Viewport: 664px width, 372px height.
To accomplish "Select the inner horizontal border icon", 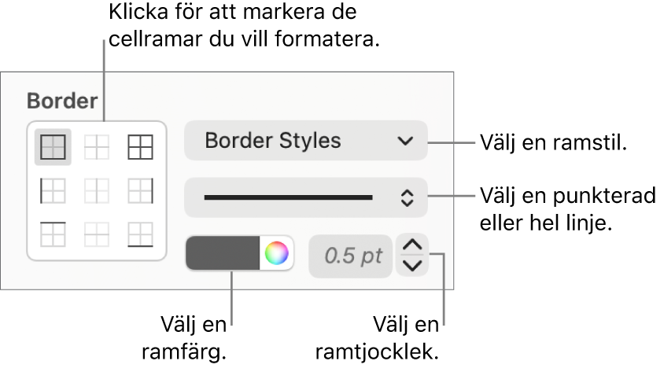I will (97, 234).
